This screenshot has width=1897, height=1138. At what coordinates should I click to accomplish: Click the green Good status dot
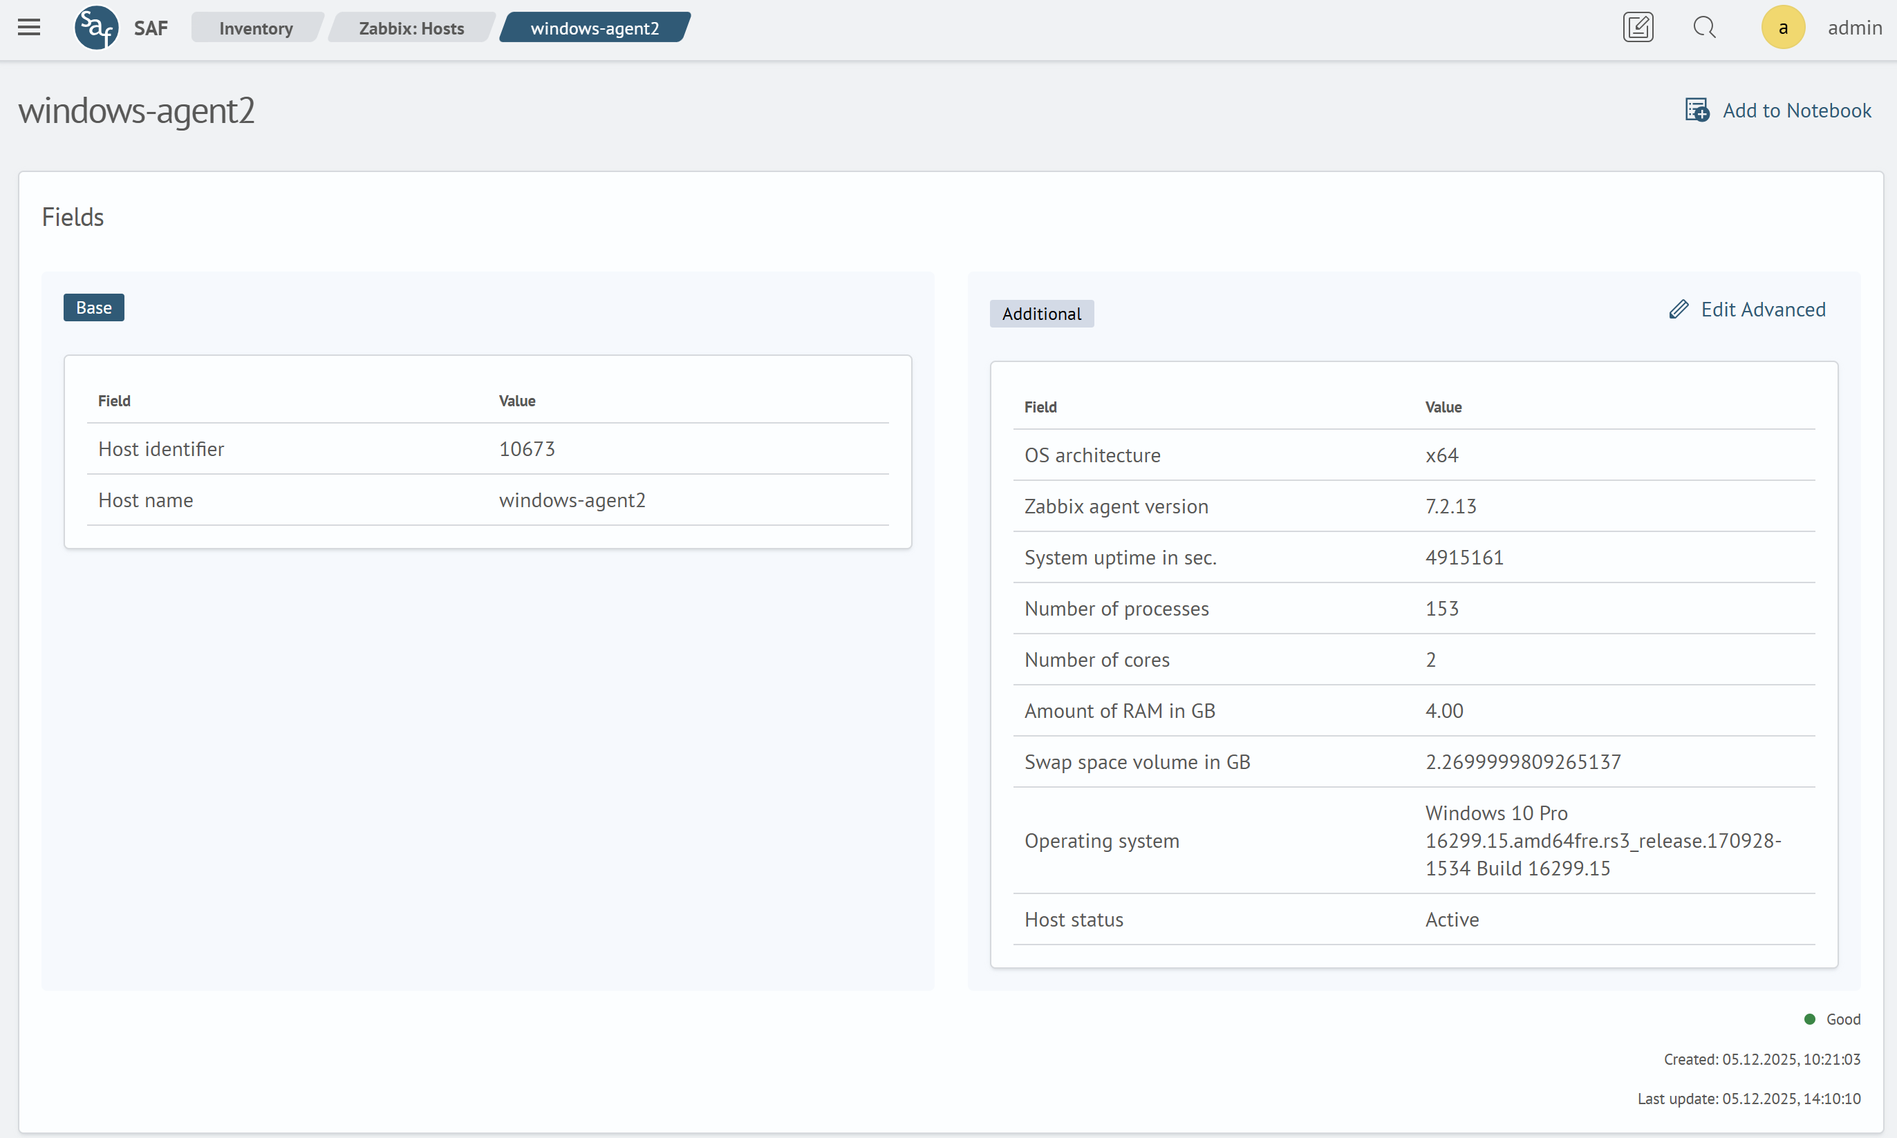[x=1810, y=1019]
